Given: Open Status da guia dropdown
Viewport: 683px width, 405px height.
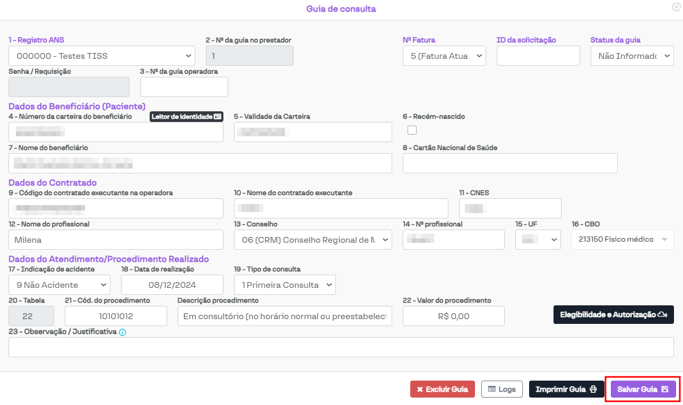Looking at the screenshot, I should [632, 56].
